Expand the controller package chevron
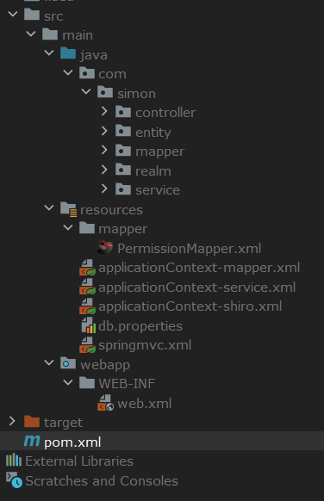 point(104,111)
